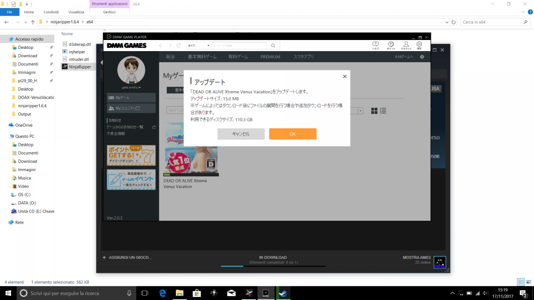Switch game library to grid view
The width and height of the screenshot is (534, 300).
click(x=374, y=111)
